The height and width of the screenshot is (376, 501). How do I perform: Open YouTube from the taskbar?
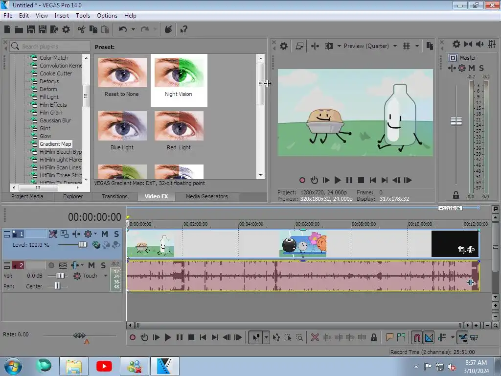tap(104, 366)
